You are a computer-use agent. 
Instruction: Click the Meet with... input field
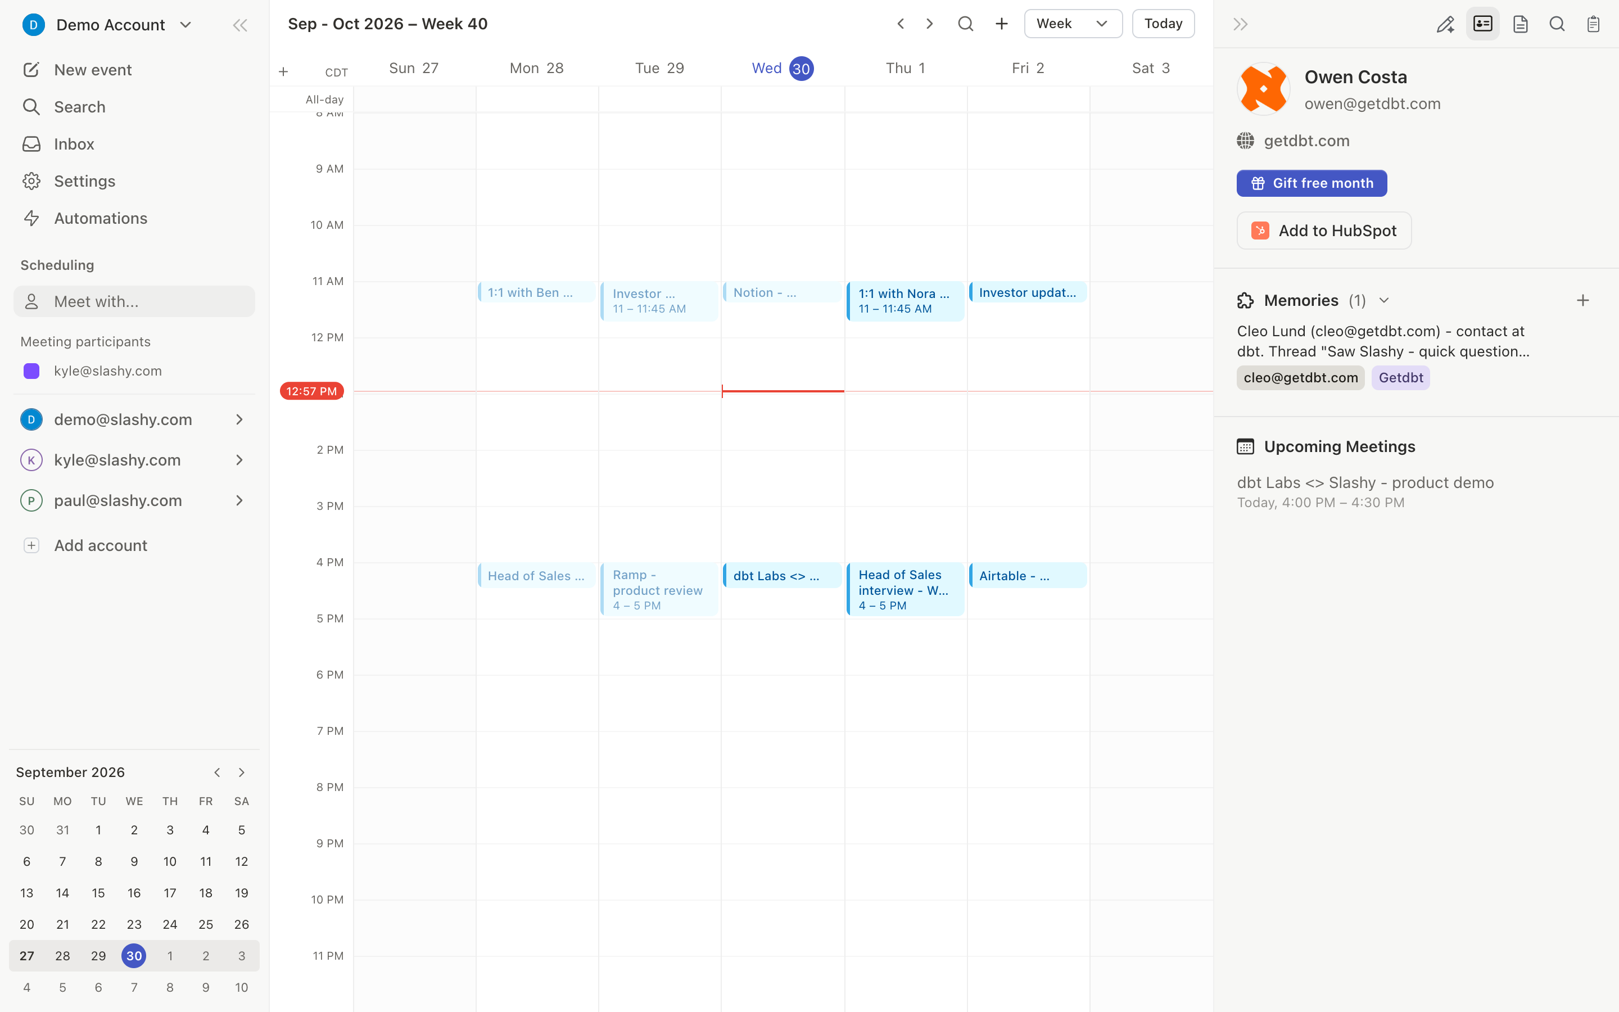point(134,302)
